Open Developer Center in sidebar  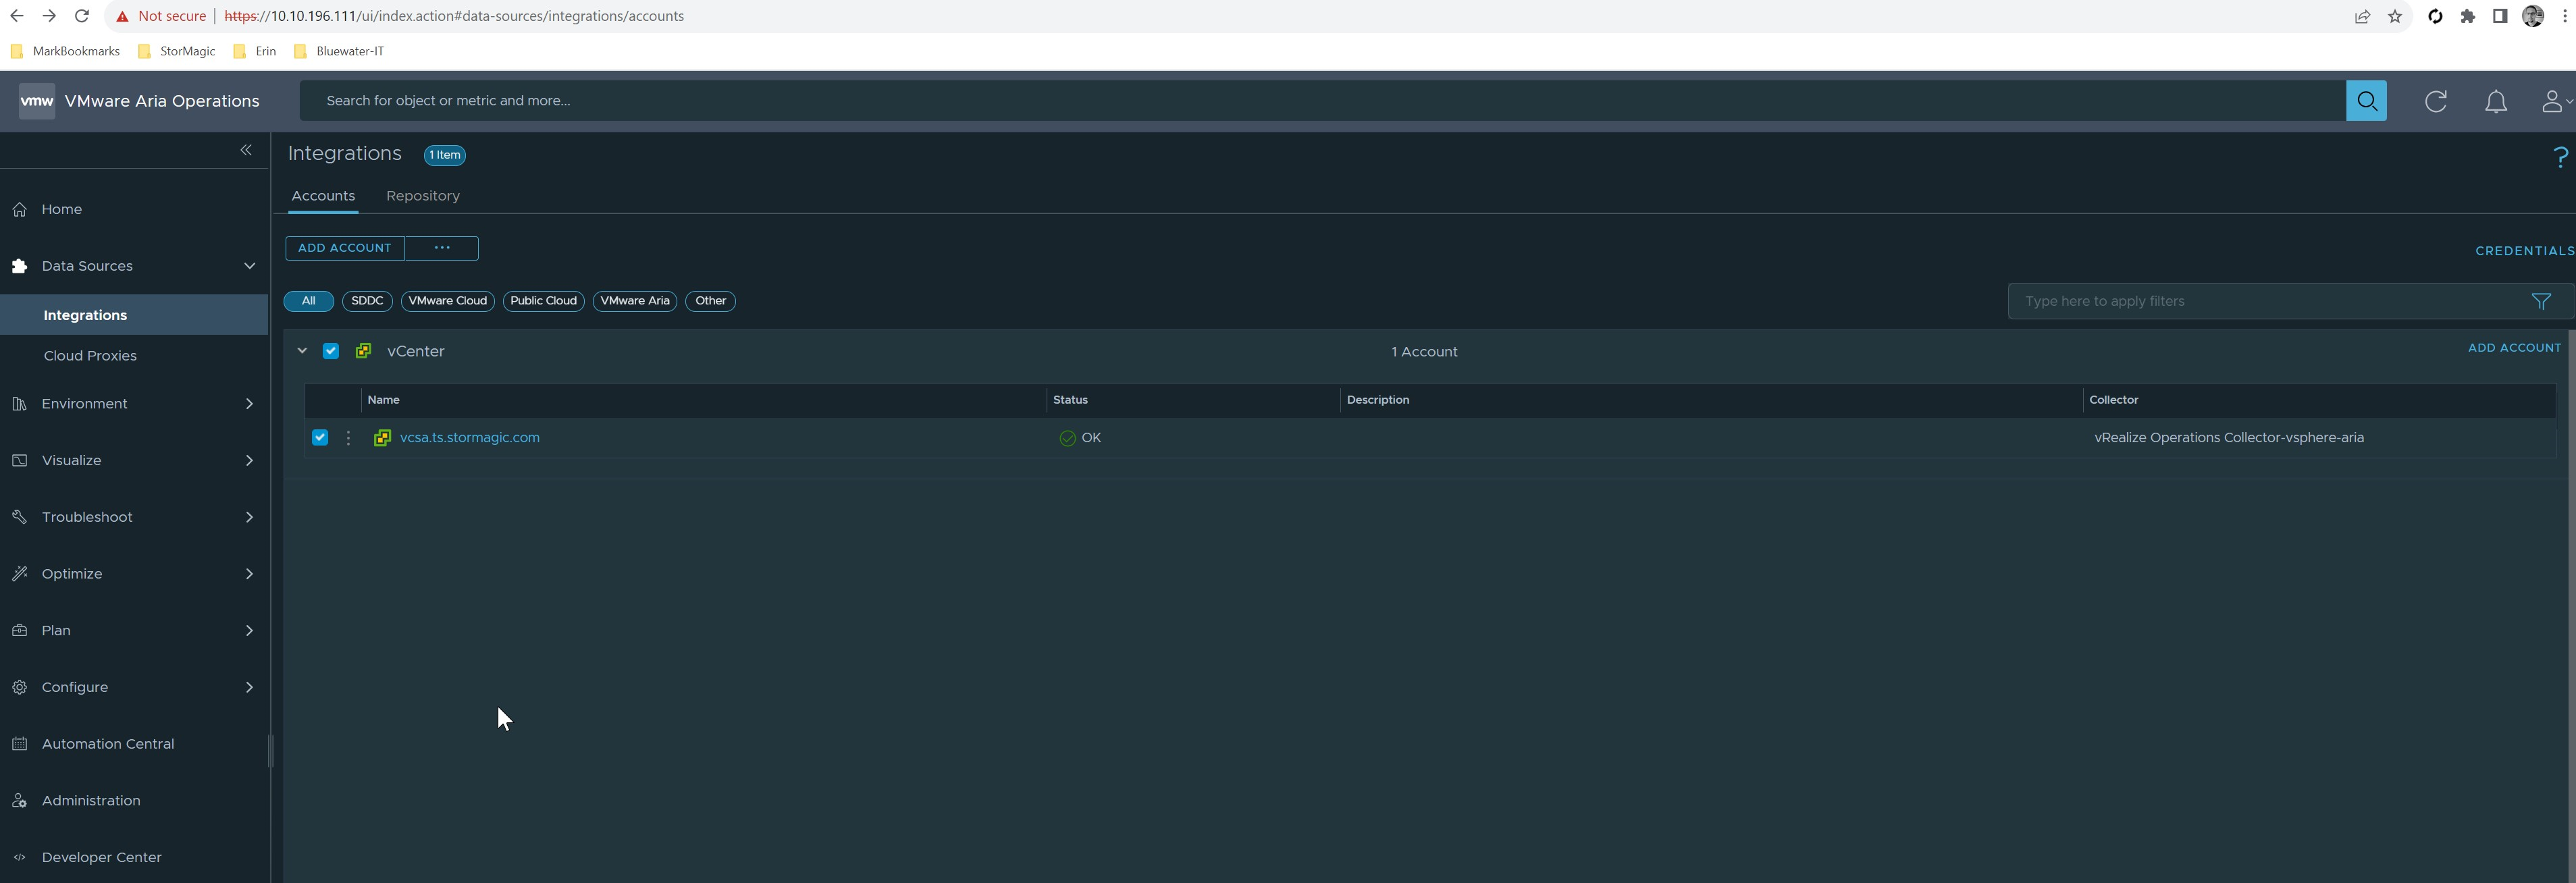point(101,858)
